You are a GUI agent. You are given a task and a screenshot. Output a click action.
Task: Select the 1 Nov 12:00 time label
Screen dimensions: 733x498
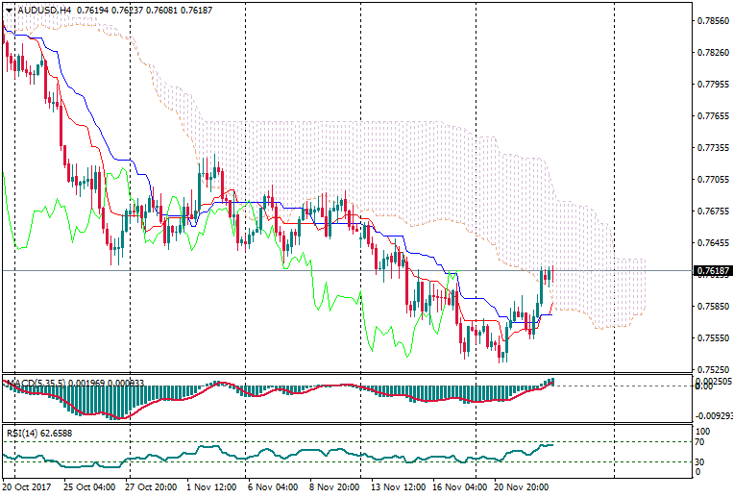(211, 487)
